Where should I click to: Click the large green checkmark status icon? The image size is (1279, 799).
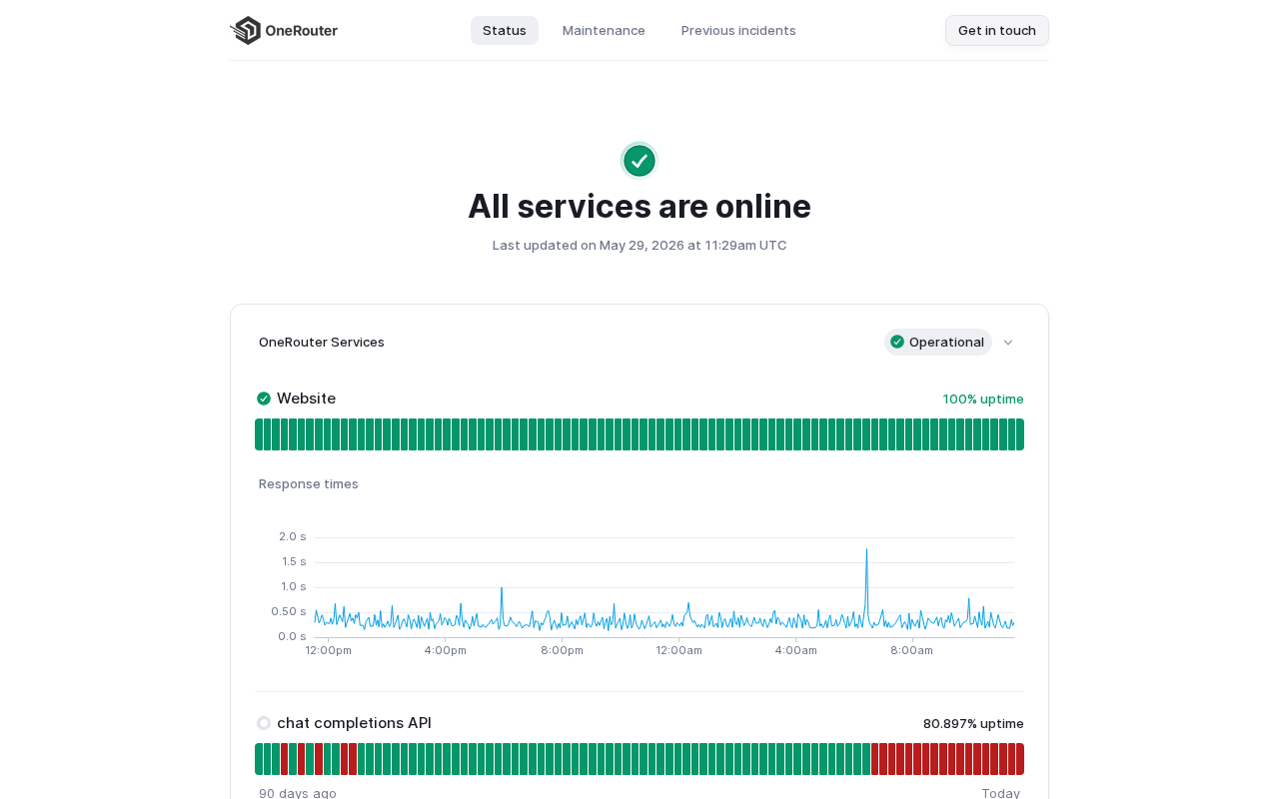(x=639, y=161)
